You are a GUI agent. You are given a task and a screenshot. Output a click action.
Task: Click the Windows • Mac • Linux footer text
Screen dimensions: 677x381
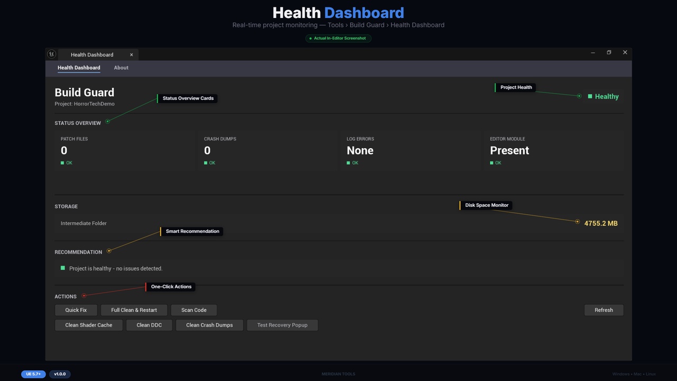(x=634, y=374)
